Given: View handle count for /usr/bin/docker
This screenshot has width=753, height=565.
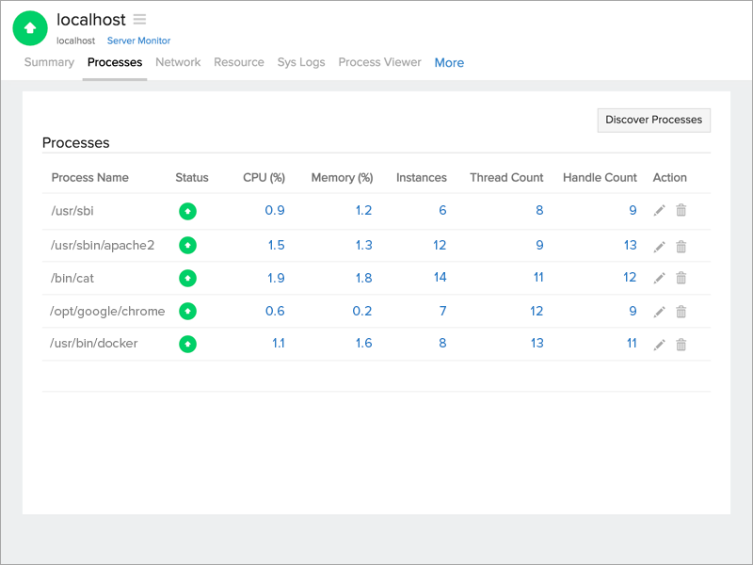Looking at the screenshot, I should tap(632, 345).
